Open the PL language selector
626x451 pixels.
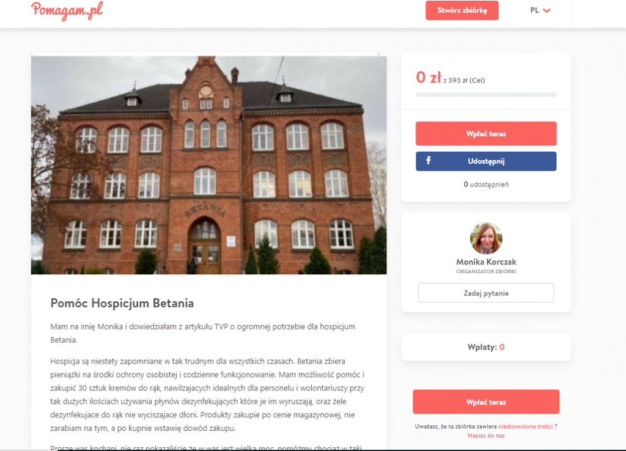[x=540, y=10]
